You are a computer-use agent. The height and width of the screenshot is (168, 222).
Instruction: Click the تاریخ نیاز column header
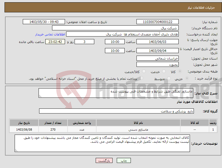point(24,123)
